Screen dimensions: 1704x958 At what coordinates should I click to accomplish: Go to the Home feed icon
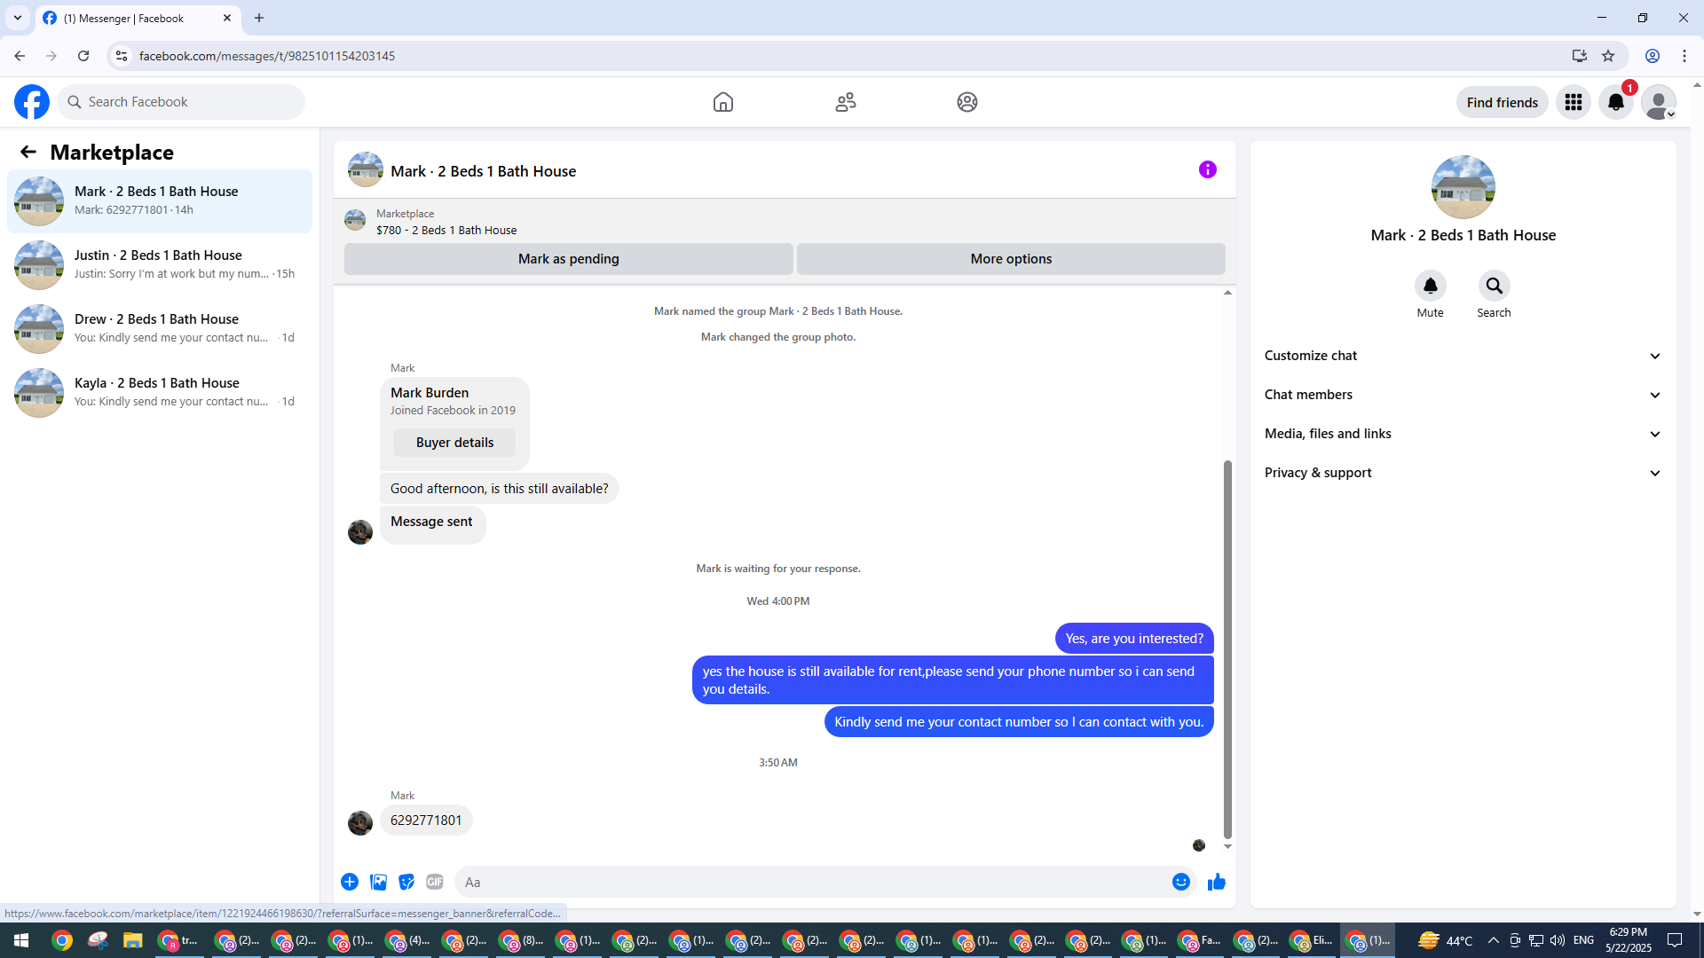coord(723,102)
